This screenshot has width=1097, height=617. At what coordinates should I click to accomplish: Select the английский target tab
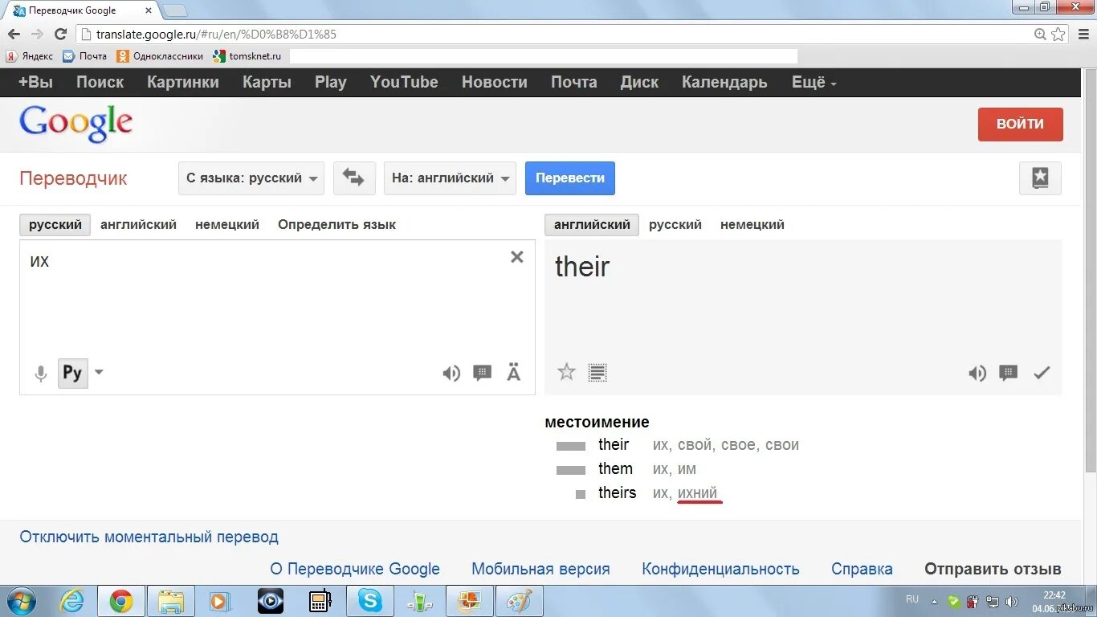click(x=592, y=225)
